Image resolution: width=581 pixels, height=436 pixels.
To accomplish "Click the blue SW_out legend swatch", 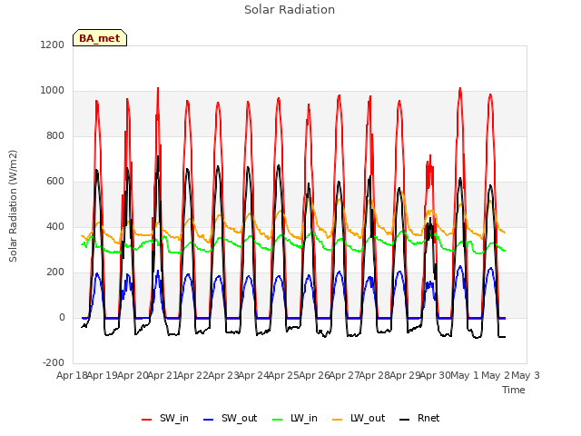I will tap(209, 420).
